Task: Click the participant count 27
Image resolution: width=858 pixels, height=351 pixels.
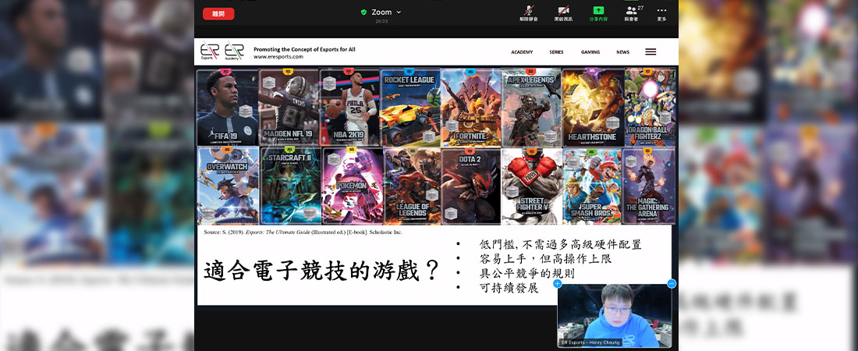Action: (x=640, y=9)
